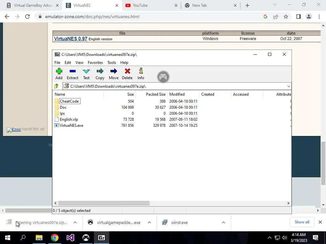Select the VirtuaNES.exe file
326x244 pixels.
click(x=71, y=125)
